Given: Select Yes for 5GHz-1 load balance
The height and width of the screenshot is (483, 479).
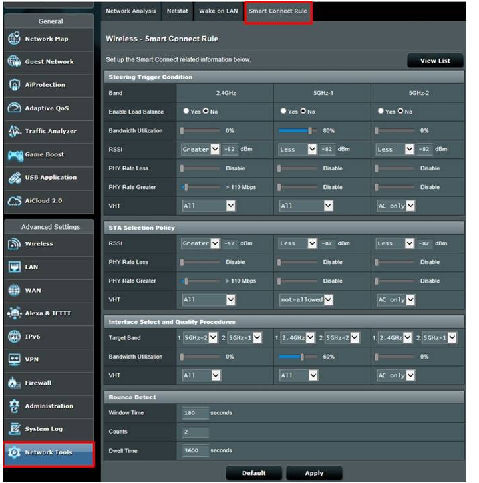Looking at the screenshot, I should [283, 111].
